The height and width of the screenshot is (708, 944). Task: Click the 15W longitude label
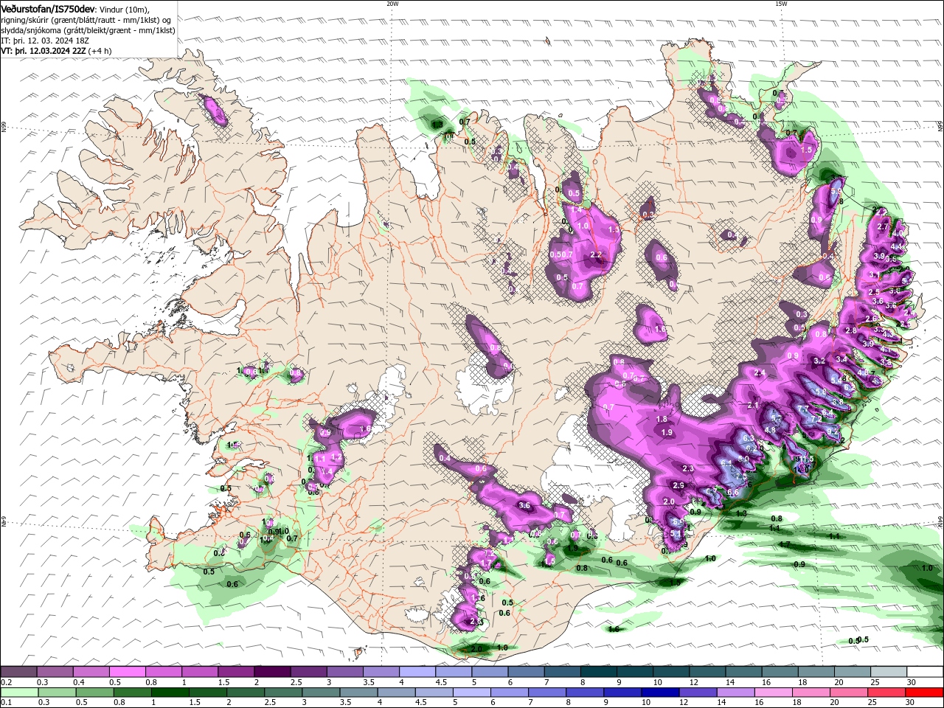pos(781,4)
